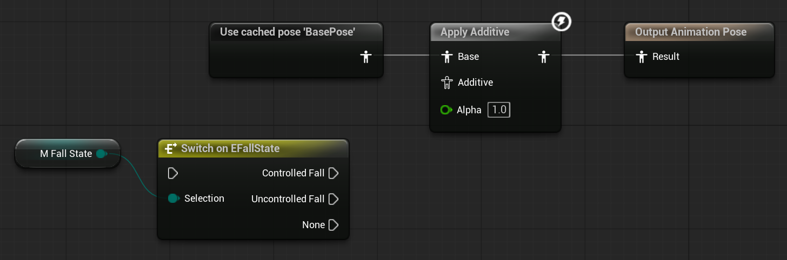Click the Controlled Fall execution output pin
Screen dimensions: 787x260
click(x=334, y=173)
